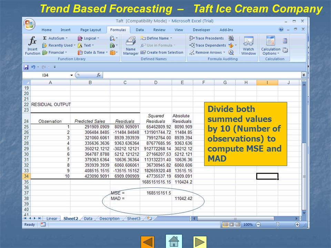Click Trace Dependents
Viewport: 331px width, 248px height.
pos(208,45)
